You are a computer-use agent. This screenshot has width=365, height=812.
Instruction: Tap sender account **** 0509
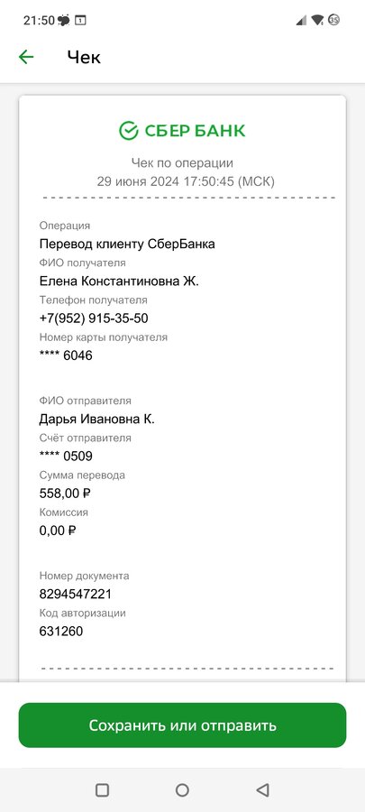[x=66, y=456]
